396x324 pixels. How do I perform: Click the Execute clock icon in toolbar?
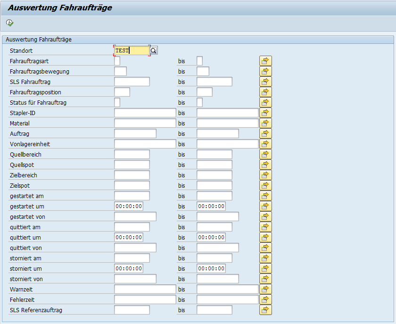click(x=10, y=23)
